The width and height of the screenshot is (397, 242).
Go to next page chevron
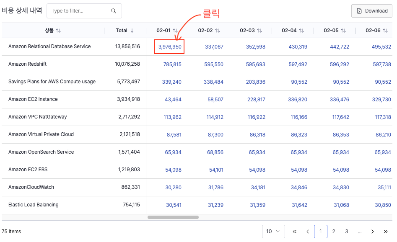372,232
